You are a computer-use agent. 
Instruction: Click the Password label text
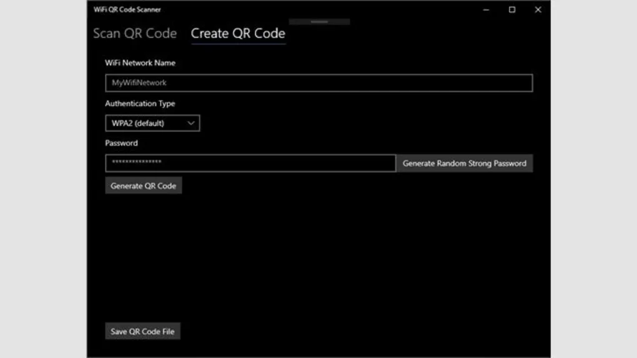click(122, 143)
